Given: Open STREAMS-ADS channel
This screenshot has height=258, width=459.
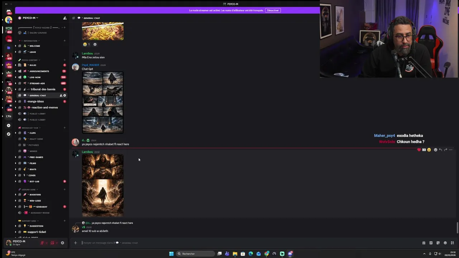Looking at the screenshot, I should 42,83.
